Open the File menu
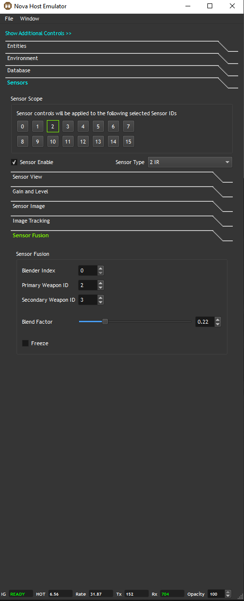244x601 pixels. [9, 19]
